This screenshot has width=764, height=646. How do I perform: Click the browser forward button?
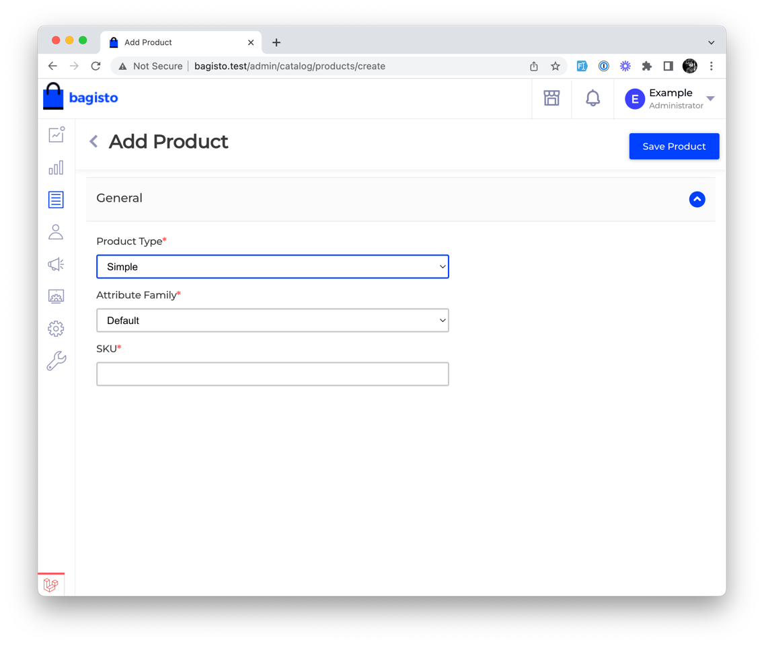click(74, 67)
